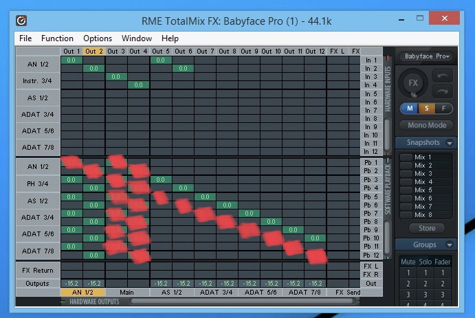Click the undo arrow button
475x318 pixels.
pyautogui.click(x=443, y=76)
